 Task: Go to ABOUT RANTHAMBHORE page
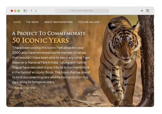point(59,22)
